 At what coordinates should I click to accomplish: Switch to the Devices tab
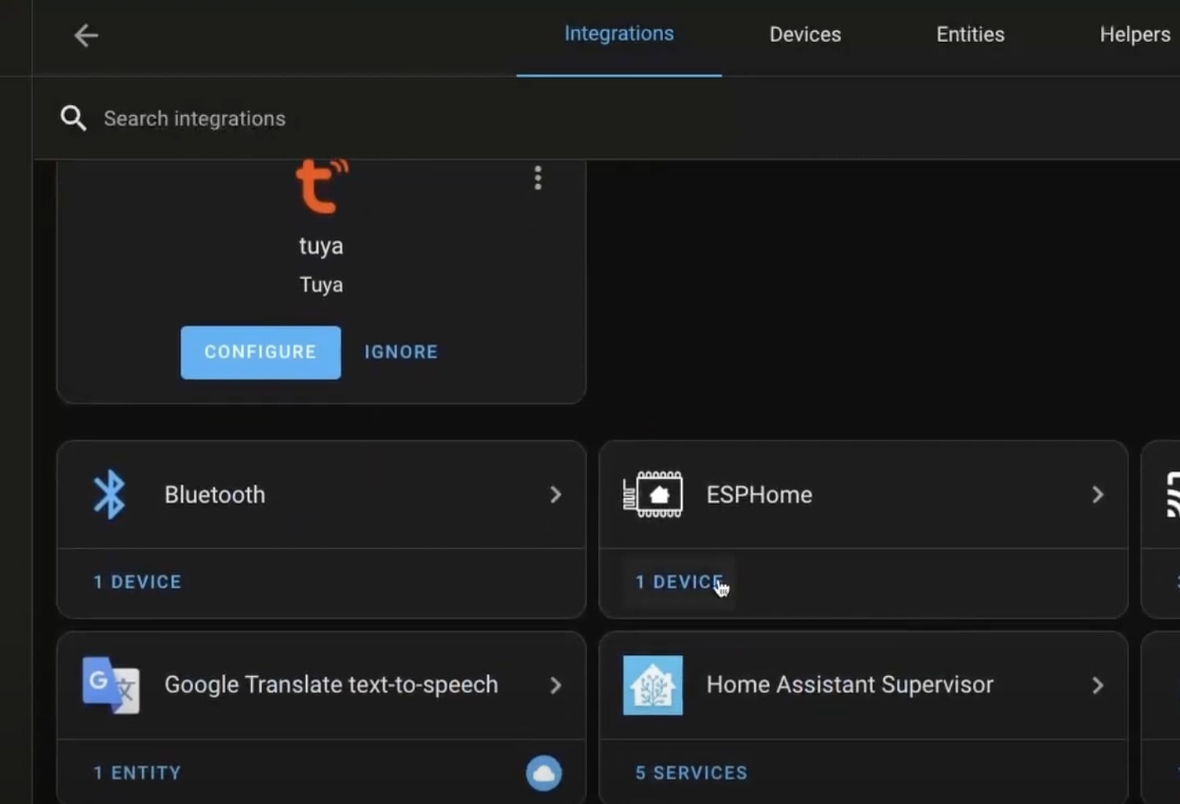804,34
